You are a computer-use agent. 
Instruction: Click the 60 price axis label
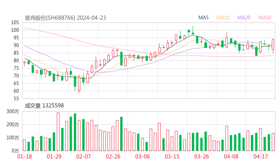[16, 91]
